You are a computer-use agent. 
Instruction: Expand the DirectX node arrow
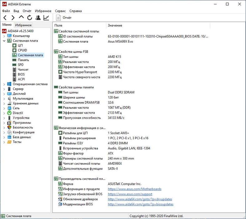[x=4, y=113]
